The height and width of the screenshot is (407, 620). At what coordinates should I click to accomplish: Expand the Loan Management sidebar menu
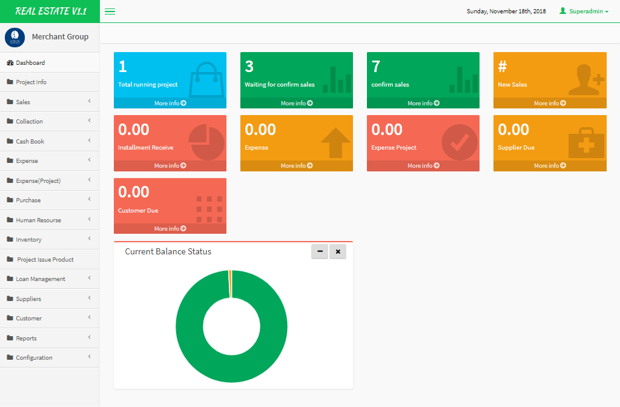[50, 279]
